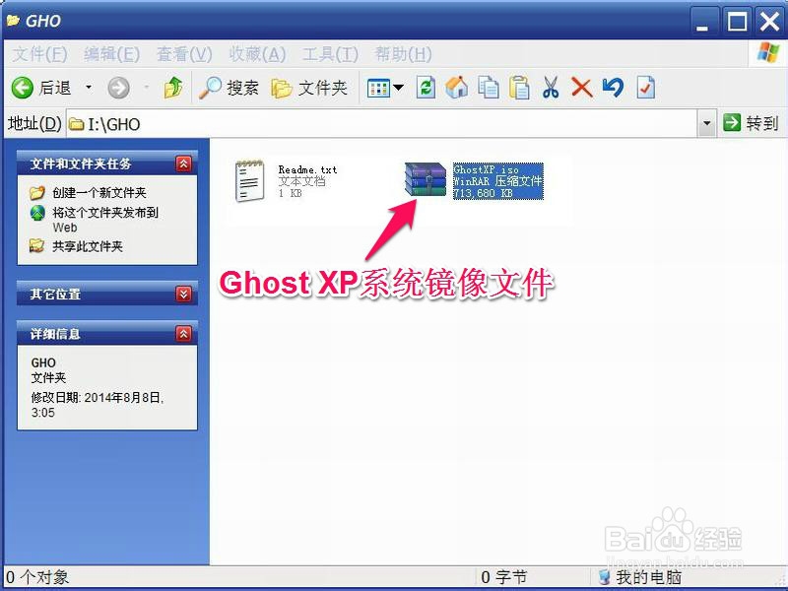Image resolution: width=788 pixels, height=591 pixels.
Task: Go up one folder level
Action: (173, 88)
